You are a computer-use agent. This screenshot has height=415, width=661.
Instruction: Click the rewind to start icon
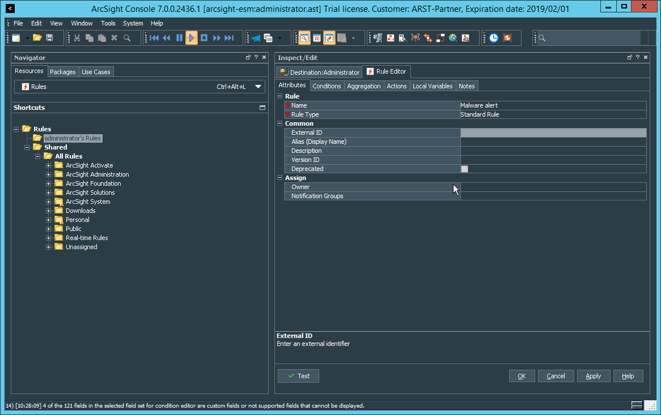coord(154,38)
